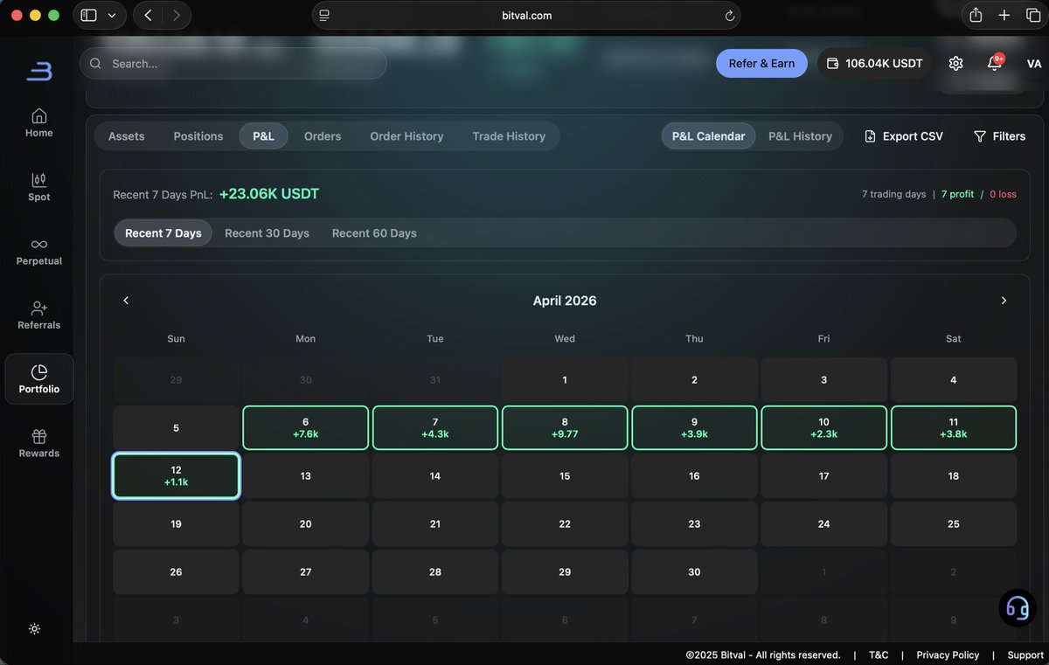The width and height of the screenshot is (1049, 665).
Task: Open the support headset chat
Action: click(1018, 607)
